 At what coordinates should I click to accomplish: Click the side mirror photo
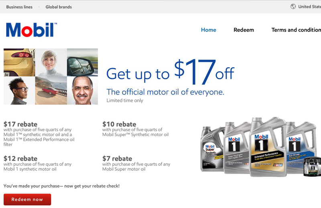point(82,62)
